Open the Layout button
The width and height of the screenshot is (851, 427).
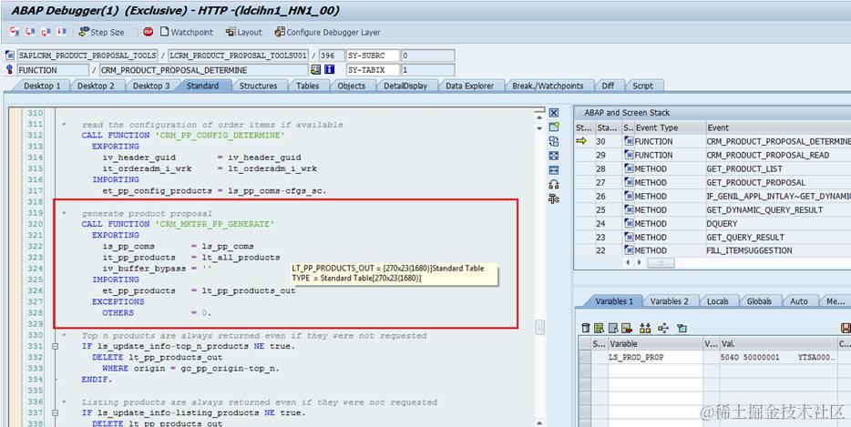point(243,32)
